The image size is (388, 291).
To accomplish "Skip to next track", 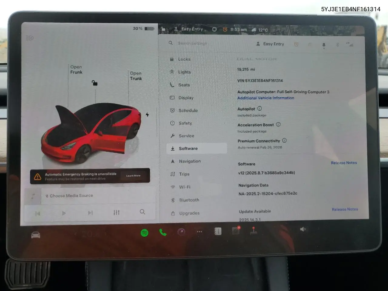I will point(90,213).
